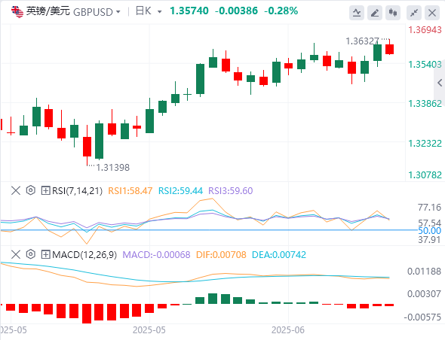Click the MACD:-0.00068 value
The image size is (445, 340).
tap(156, 255)
